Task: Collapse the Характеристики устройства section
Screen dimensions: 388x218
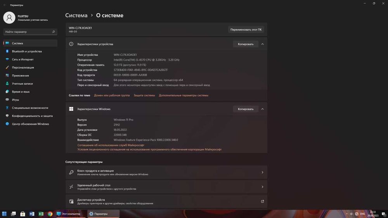Action: click(262, 44)
